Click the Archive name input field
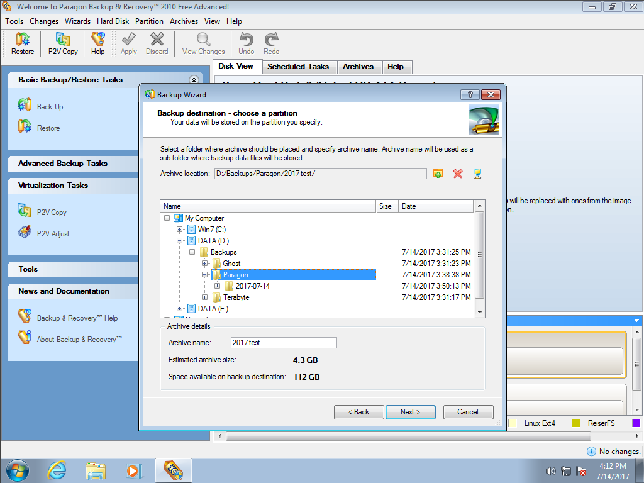This screenshot has width=644, height=483. [x=284, y=343]
